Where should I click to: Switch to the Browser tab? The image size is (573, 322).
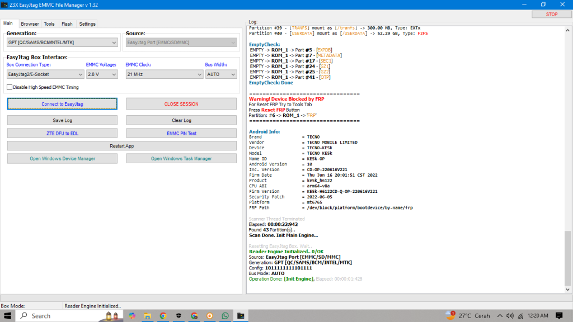click(x=30, y=24)
